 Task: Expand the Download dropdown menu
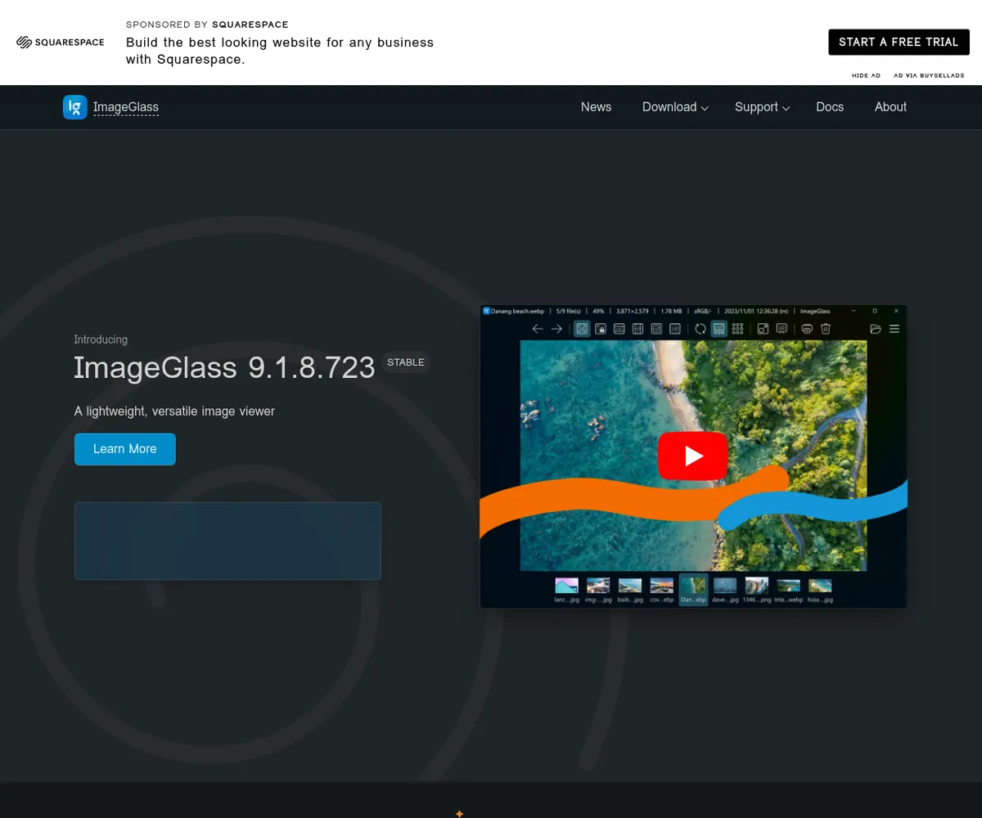(x=675, y=107)
